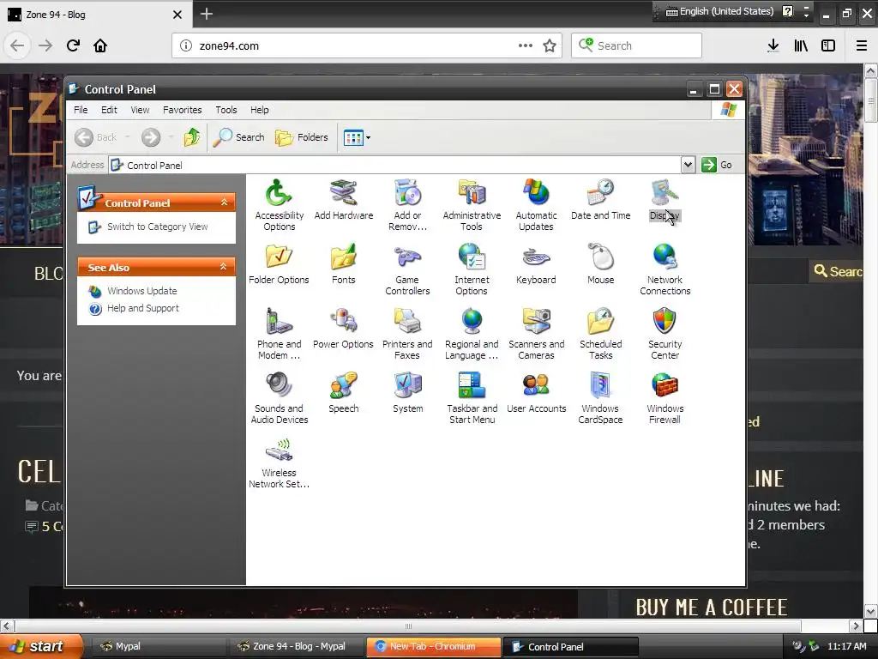This screenshot has width=878, height=659.
Task: Click the Go button next to address
Action: coord(718,165)
